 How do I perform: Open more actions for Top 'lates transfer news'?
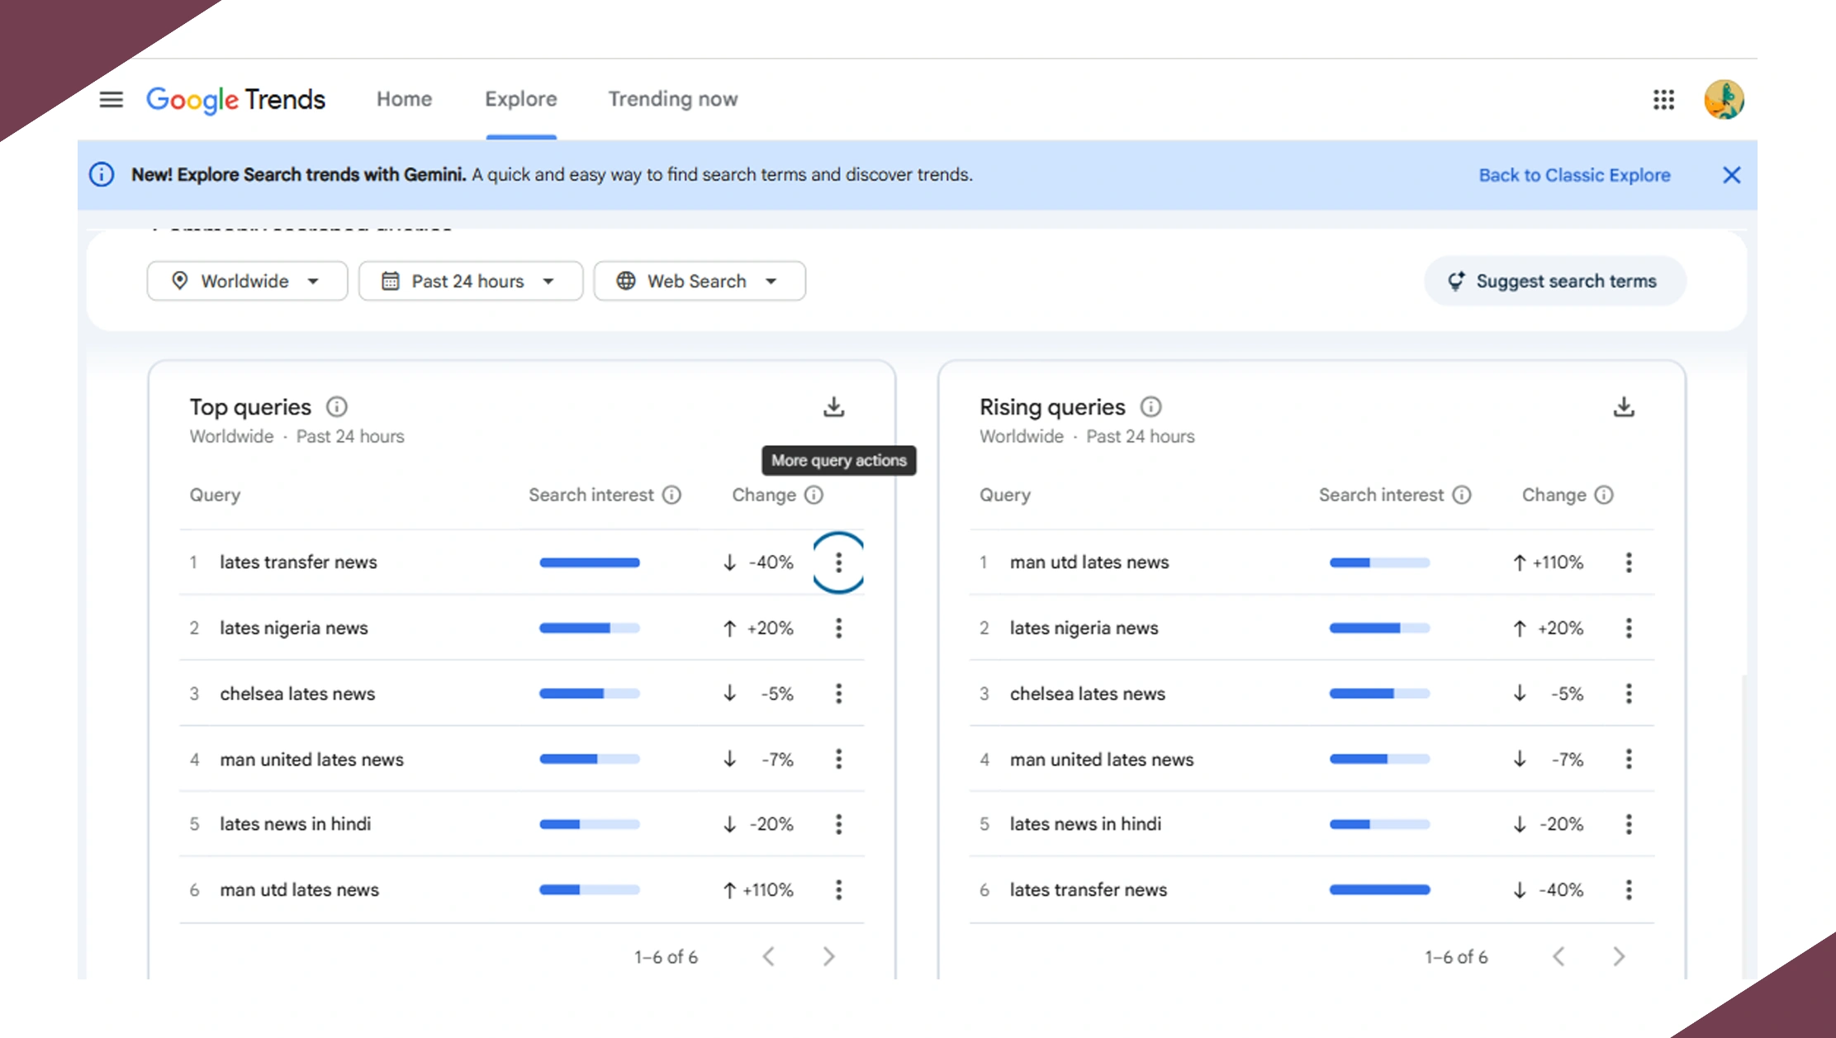point(838,562)
